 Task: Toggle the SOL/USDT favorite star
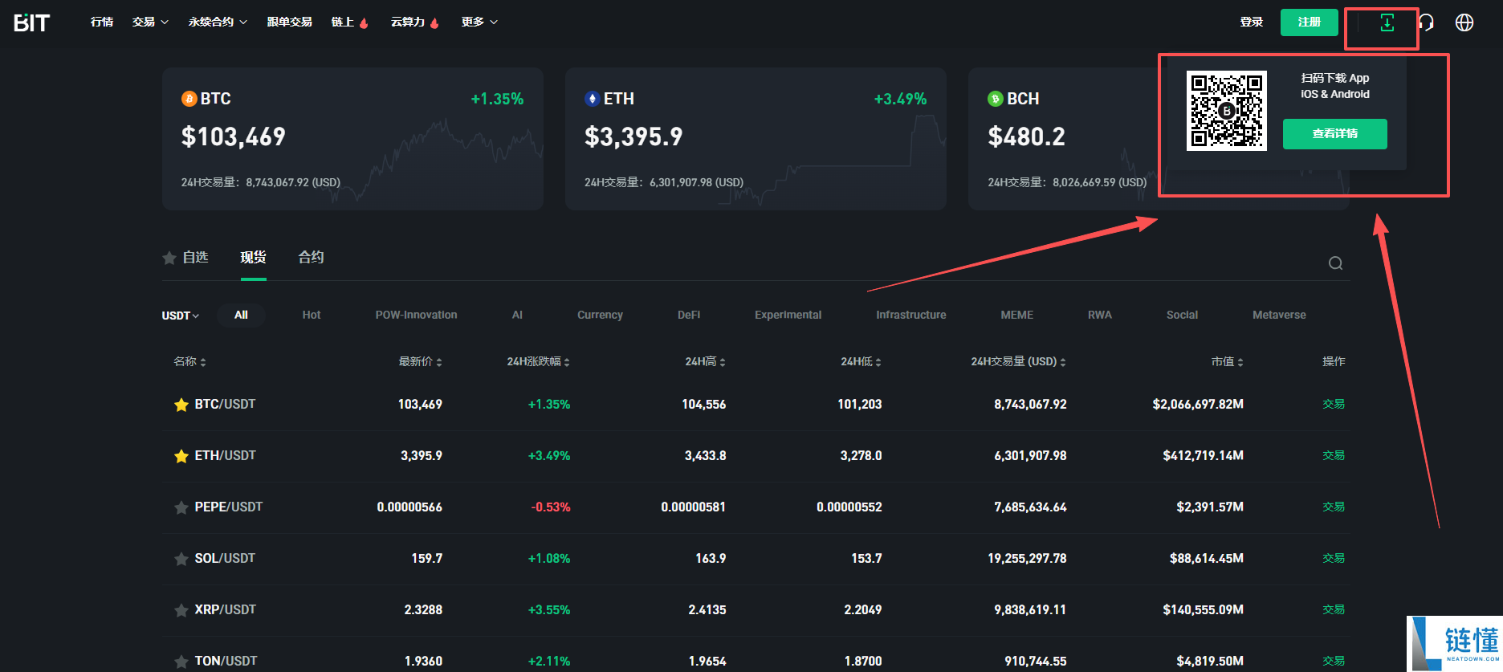(x=181, y=559)
